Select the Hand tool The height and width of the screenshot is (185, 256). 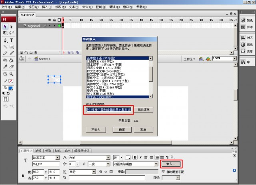[5, 74]
